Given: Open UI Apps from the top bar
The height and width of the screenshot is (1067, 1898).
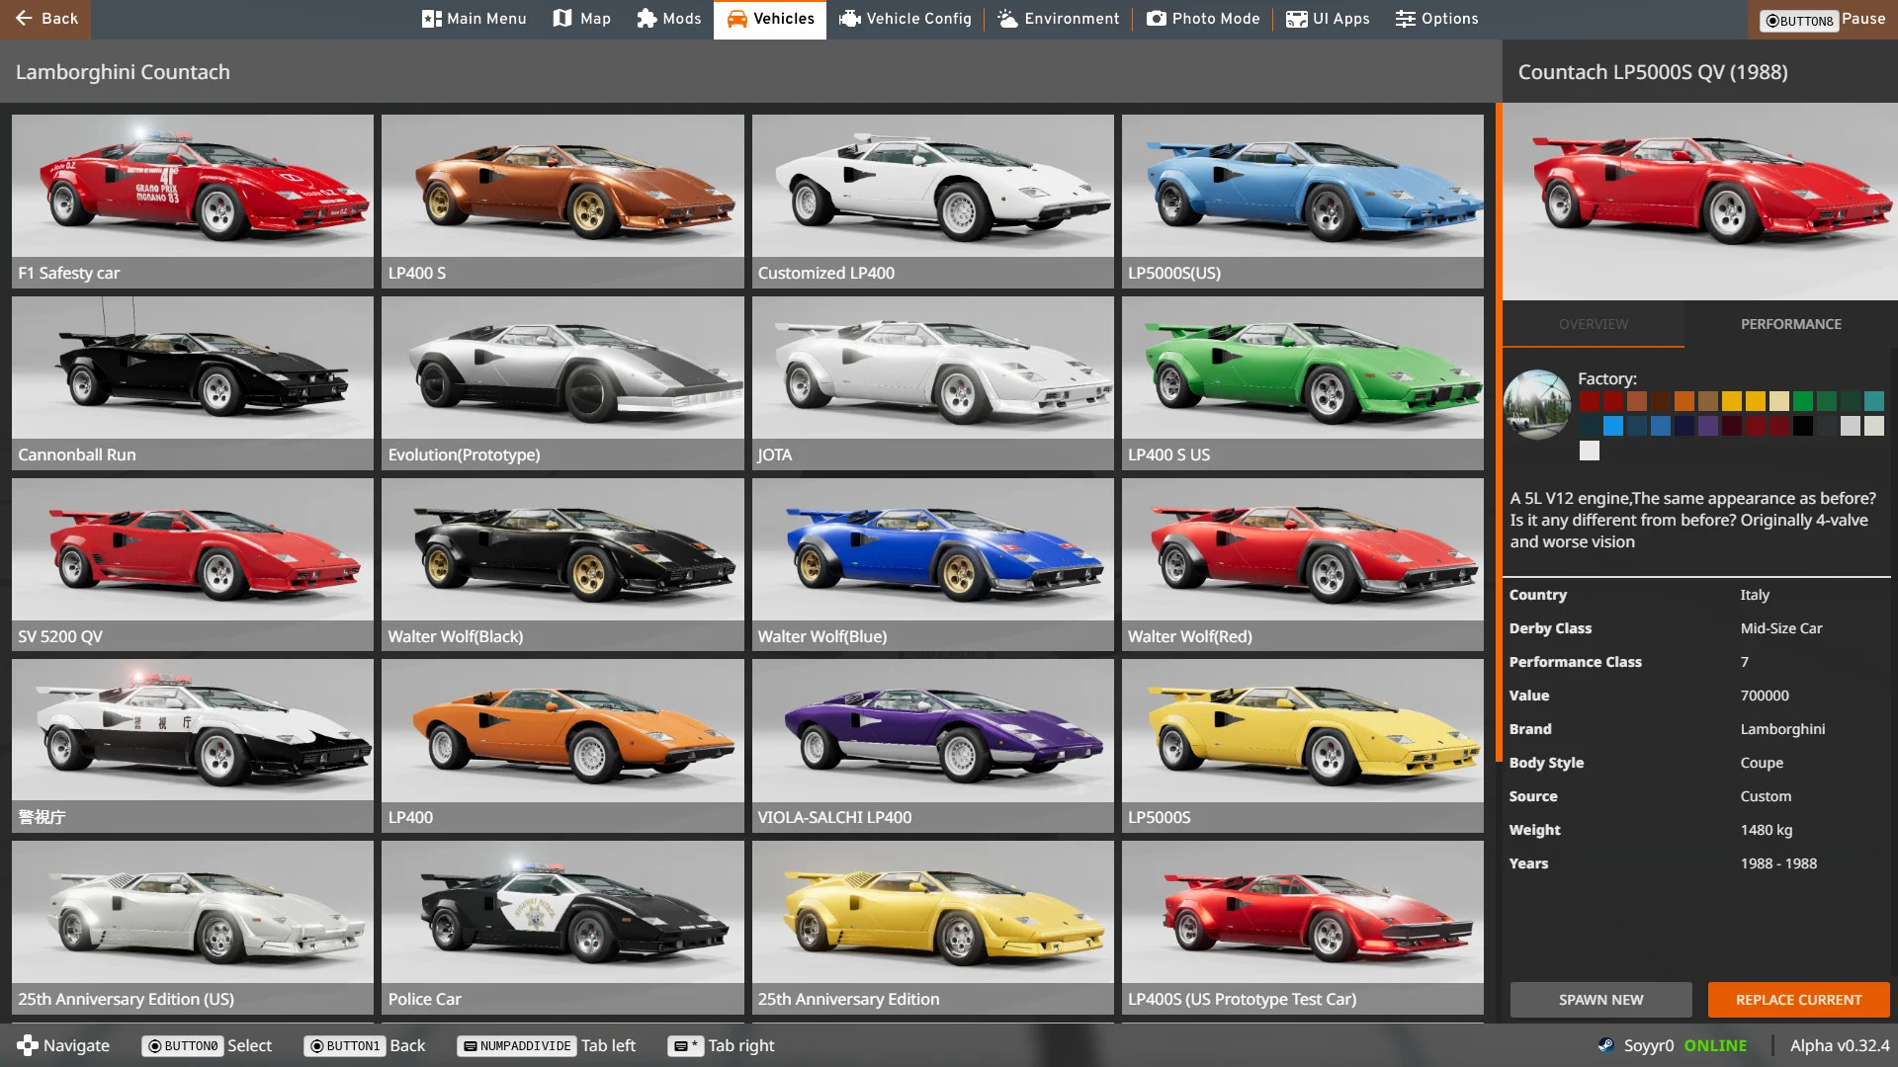Looking at the screenshot, I should pyautogui.click(x=1328, y=19).
